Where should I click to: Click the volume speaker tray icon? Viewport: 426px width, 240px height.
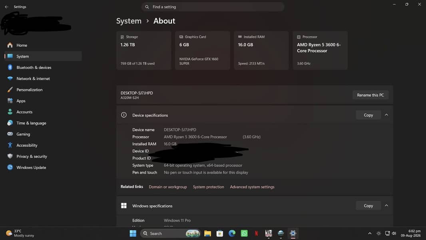pos(394,234)
